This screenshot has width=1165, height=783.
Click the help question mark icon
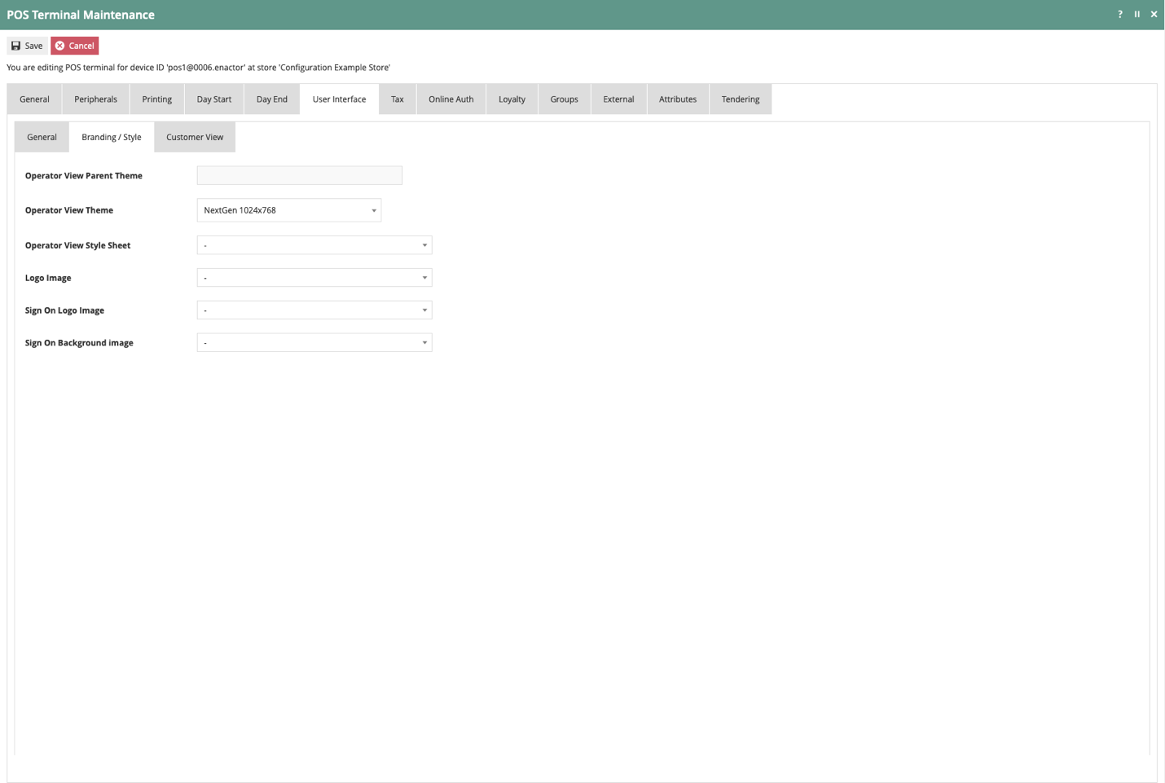pos(1119,14)
